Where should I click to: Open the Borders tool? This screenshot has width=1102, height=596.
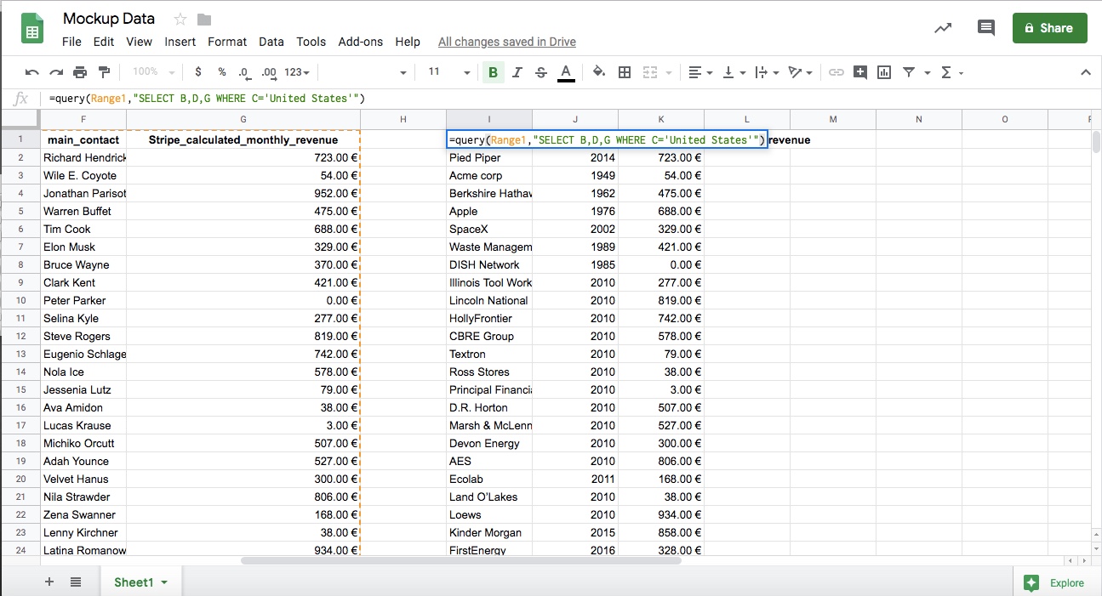(x=625, y=72)
